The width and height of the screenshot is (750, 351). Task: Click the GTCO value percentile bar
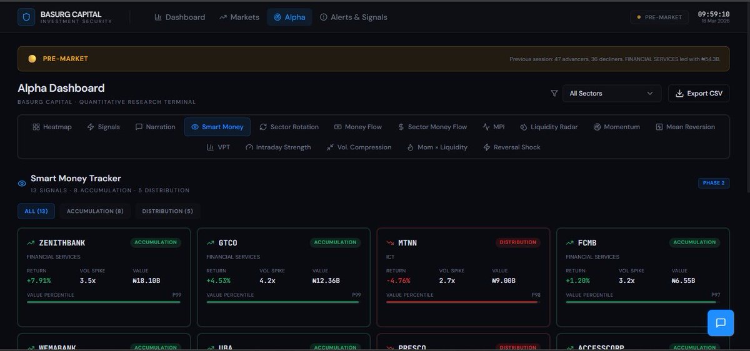[x=284, y=302]
